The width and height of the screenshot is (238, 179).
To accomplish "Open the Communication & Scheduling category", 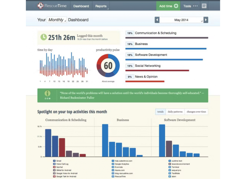I will point(155,33).
